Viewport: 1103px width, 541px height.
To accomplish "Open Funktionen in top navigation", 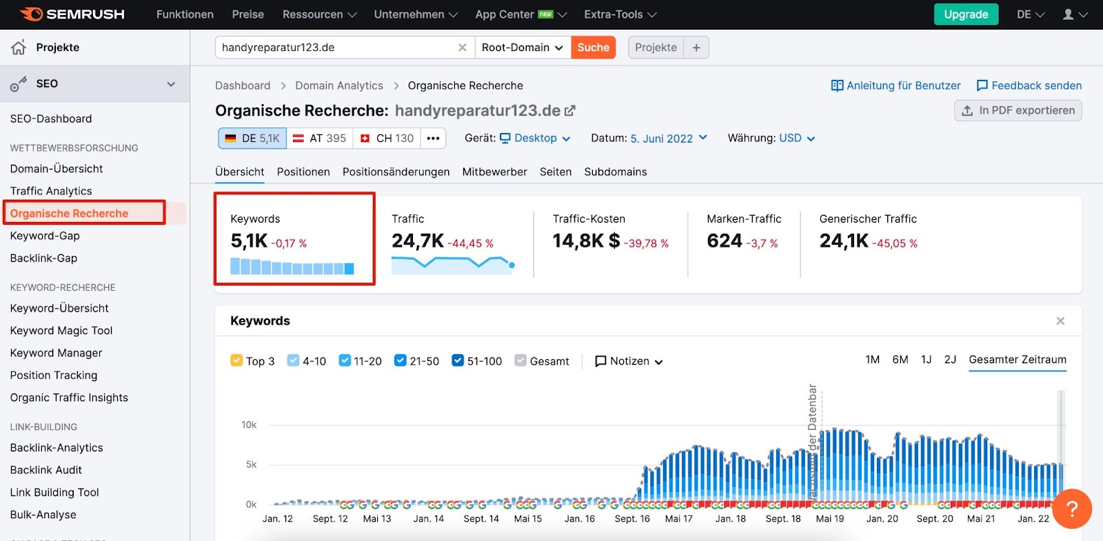I will tap(185, 14).
